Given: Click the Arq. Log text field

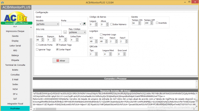Looking at the screenshot, I should coord(49,32).
